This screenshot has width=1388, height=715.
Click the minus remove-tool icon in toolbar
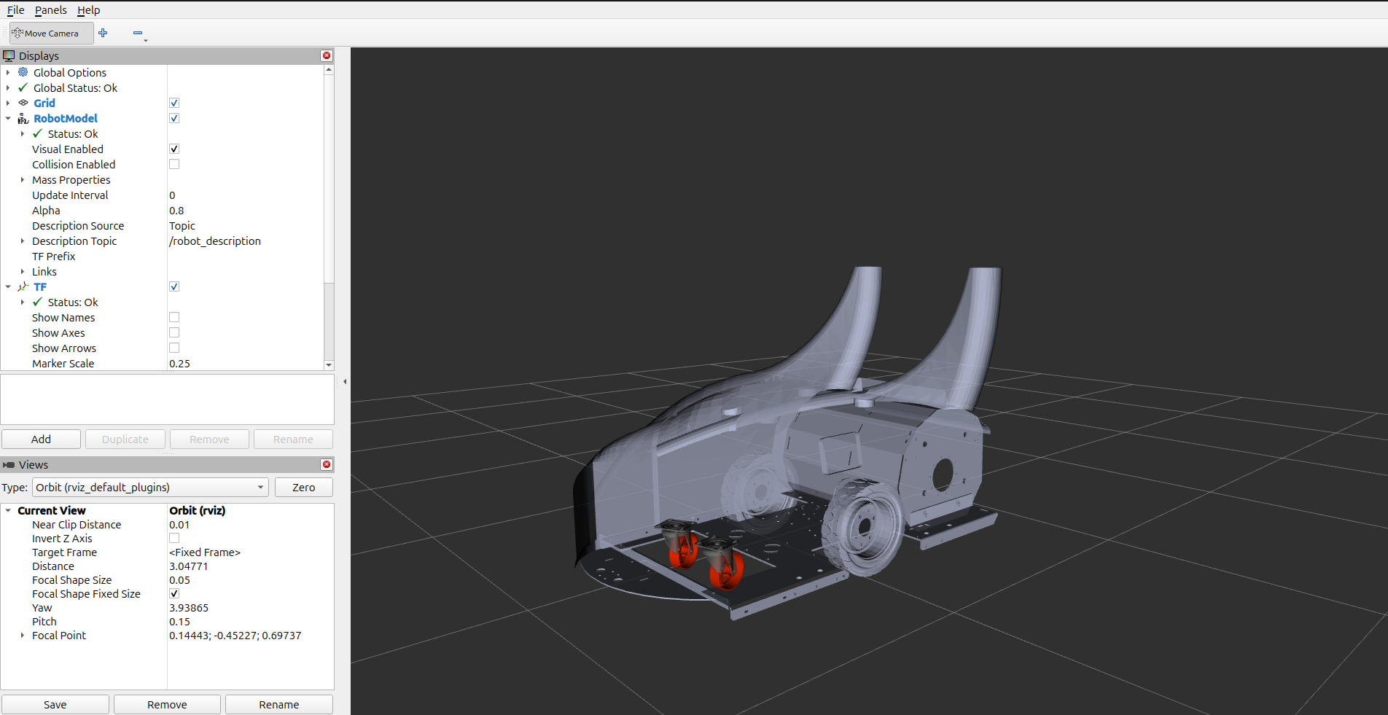(x=138, y=33)
